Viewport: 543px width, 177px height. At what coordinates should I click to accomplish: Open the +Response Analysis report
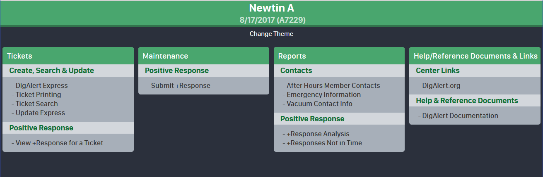coord(318,134)
